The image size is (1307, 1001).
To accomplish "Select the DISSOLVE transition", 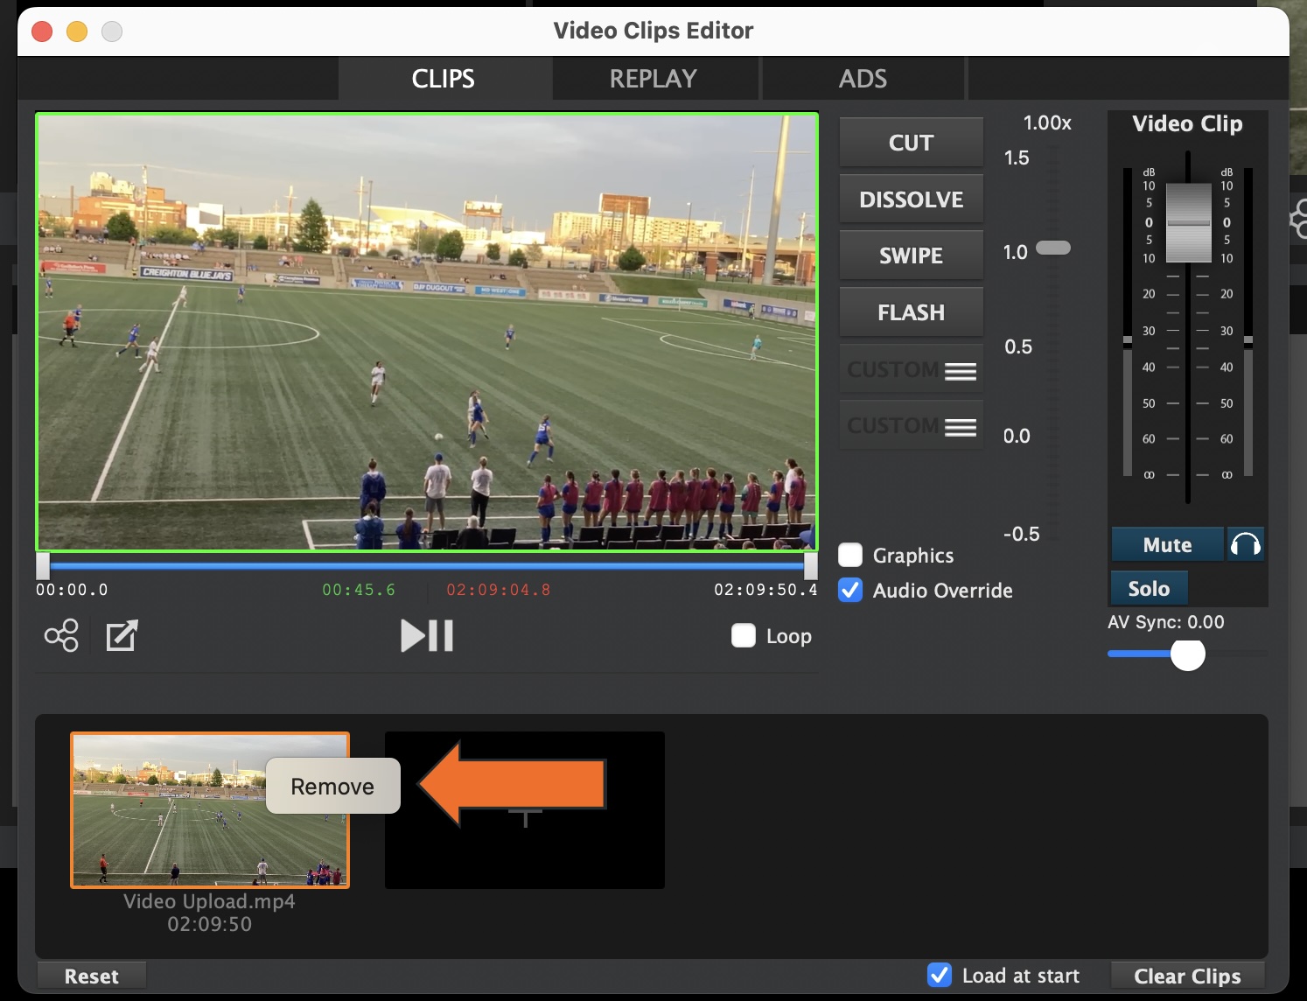I will click(x=911, y=199).
